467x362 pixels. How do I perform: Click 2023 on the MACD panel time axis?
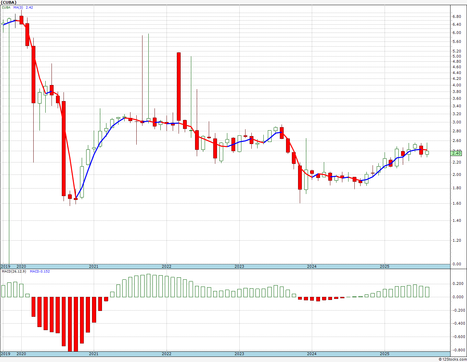point(239,354)
